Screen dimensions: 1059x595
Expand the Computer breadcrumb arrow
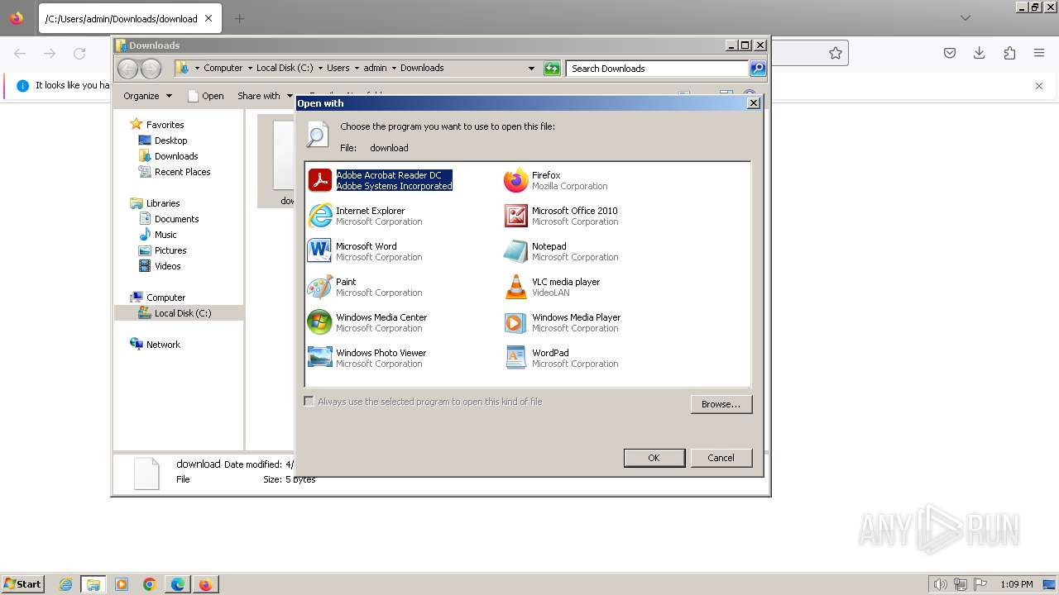(250, 69)
